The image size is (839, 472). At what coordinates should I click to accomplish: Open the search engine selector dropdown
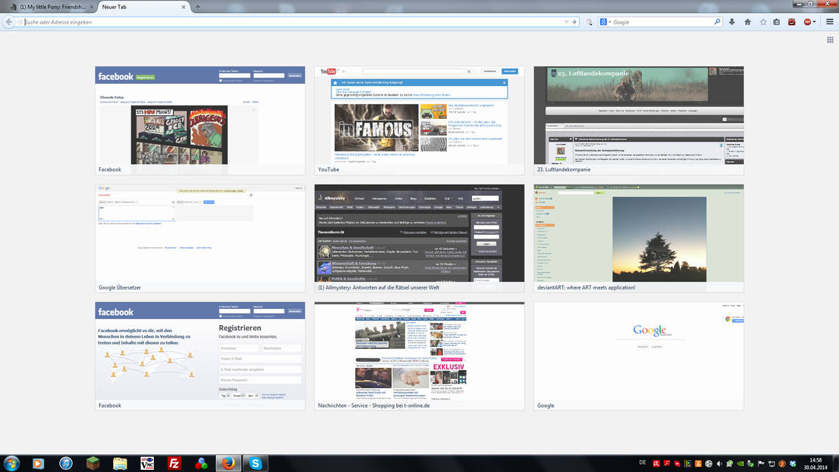coord(604,22)
